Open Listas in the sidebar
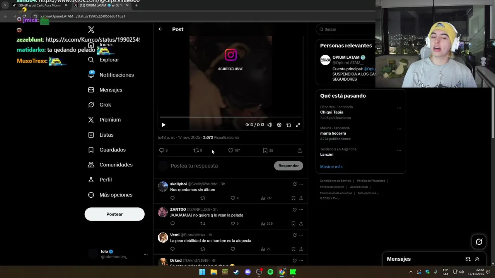 101,135
